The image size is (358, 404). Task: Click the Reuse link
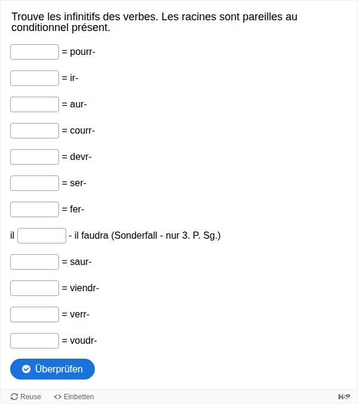pyautogui.click(x=26, y=397)
